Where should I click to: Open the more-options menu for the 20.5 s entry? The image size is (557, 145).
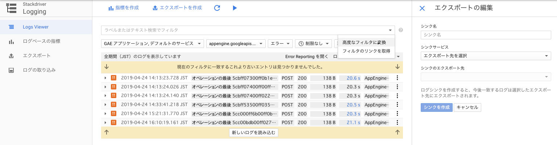click(x=397, y=105)
